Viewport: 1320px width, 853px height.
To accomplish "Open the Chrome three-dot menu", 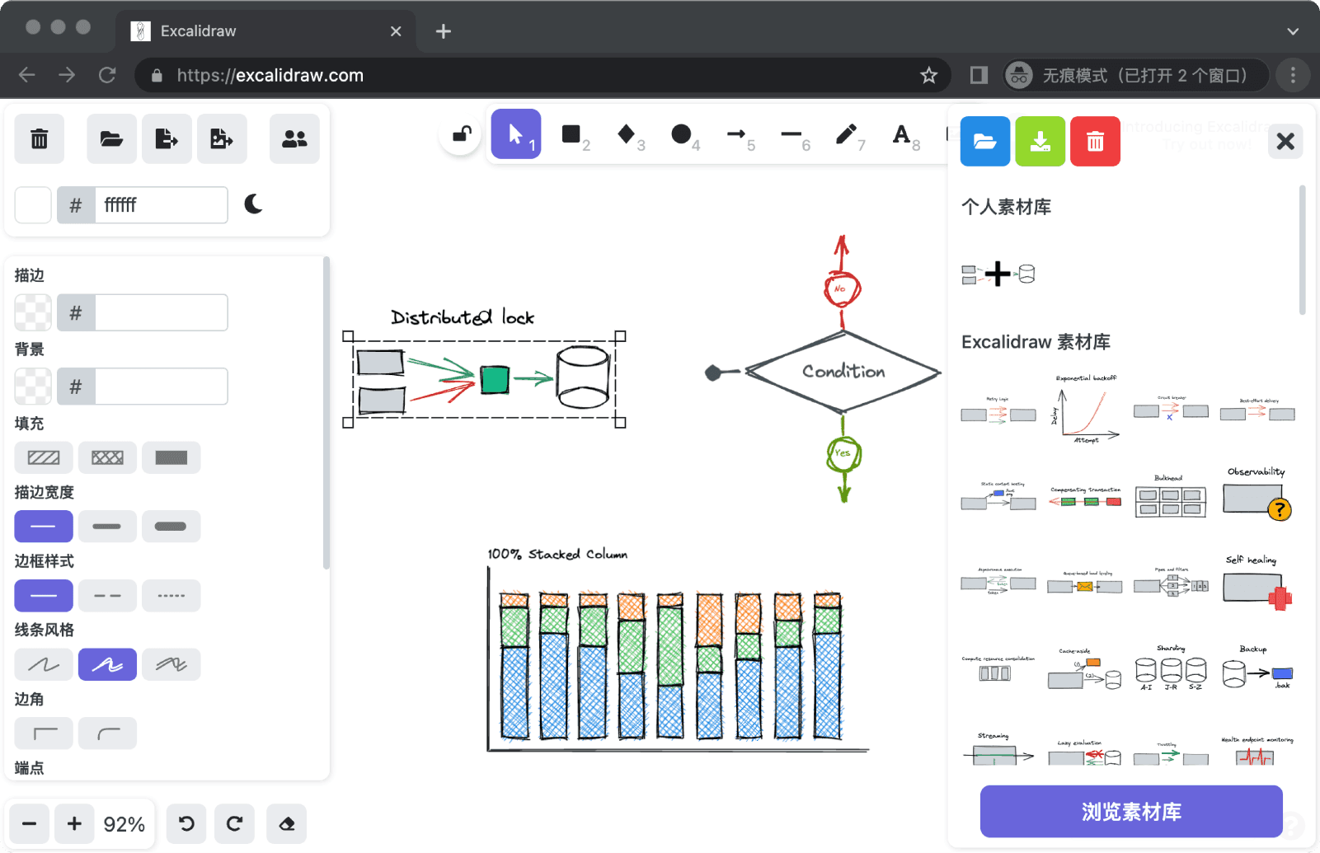I will tap(1293, 75).
